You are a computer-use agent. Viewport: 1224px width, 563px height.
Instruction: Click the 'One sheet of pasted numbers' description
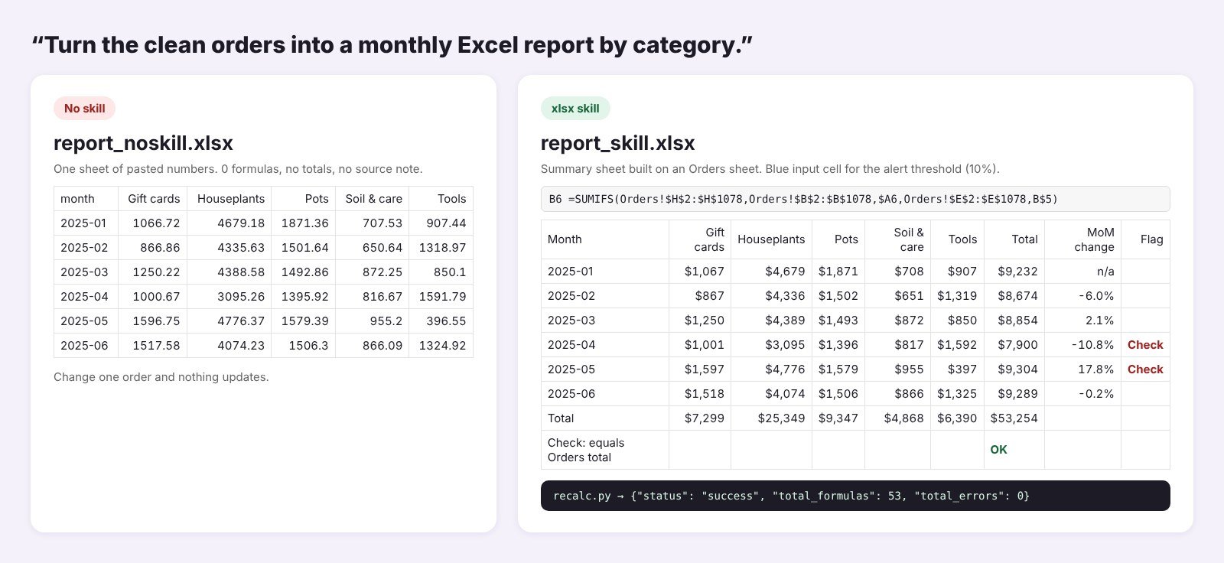(238, 169)
